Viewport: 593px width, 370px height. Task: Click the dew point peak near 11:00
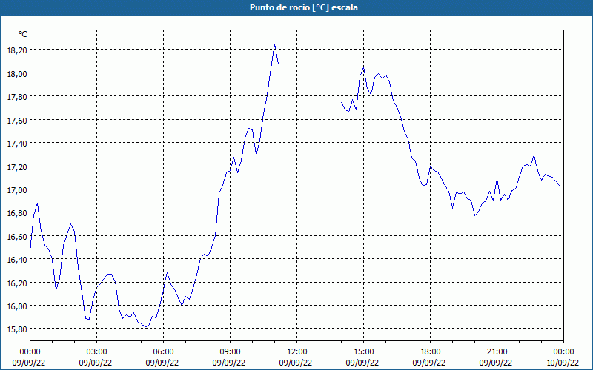pyautogui.click(x=274, y=44)
